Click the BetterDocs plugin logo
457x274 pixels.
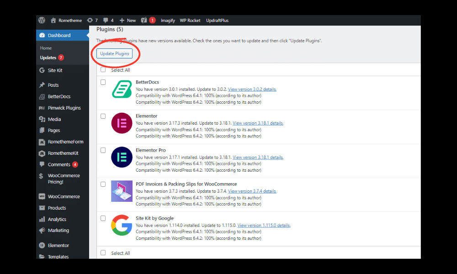(x=122, y=89)
